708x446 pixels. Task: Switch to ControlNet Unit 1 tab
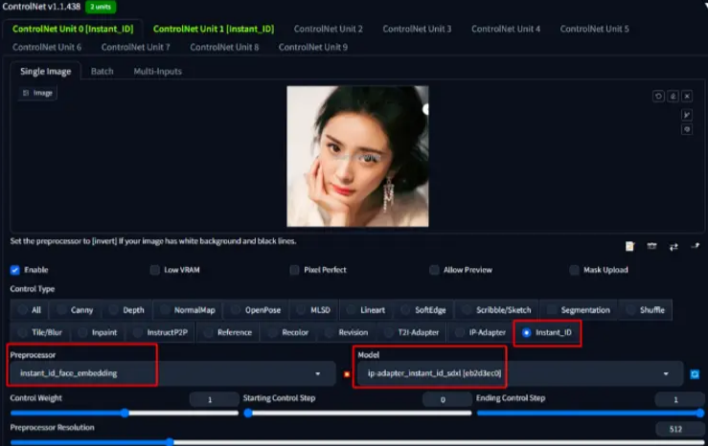click(x=213, y=29)
